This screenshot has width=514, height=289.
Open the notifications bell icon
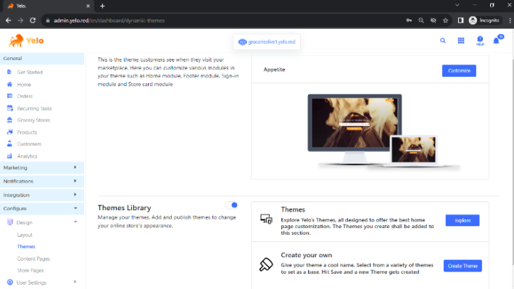coord(497,41)
